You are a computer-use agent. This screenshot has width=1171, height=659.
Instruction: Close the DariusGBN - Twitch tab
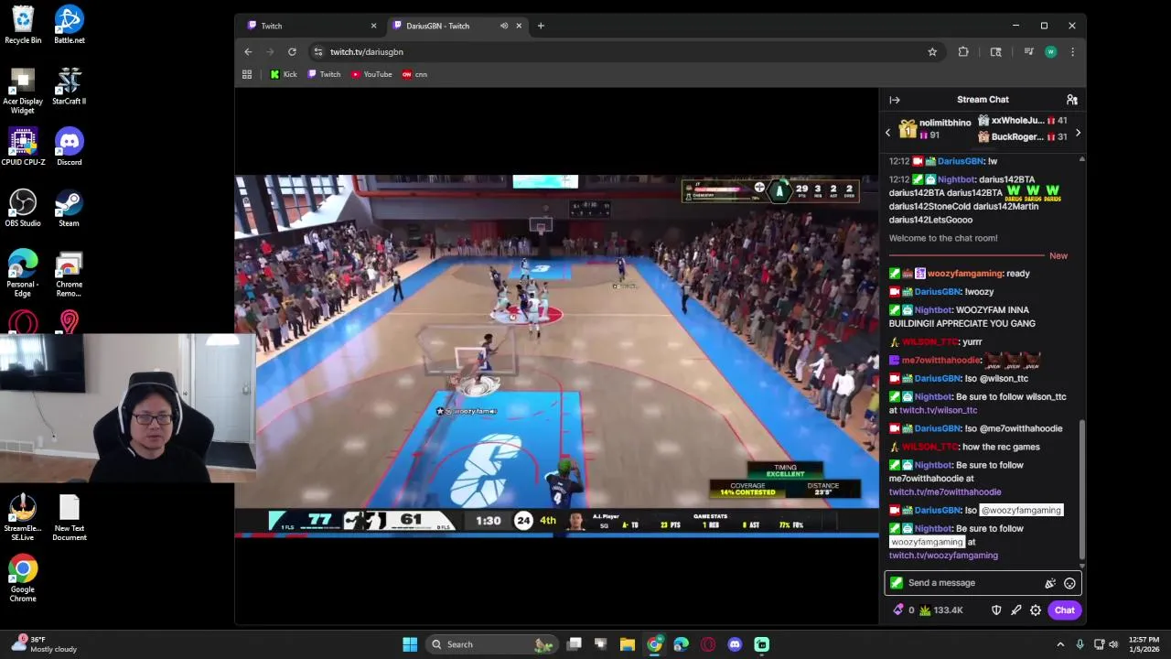[519, 26]
